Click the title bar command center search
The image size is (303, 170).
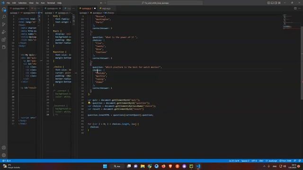(155, 3)
